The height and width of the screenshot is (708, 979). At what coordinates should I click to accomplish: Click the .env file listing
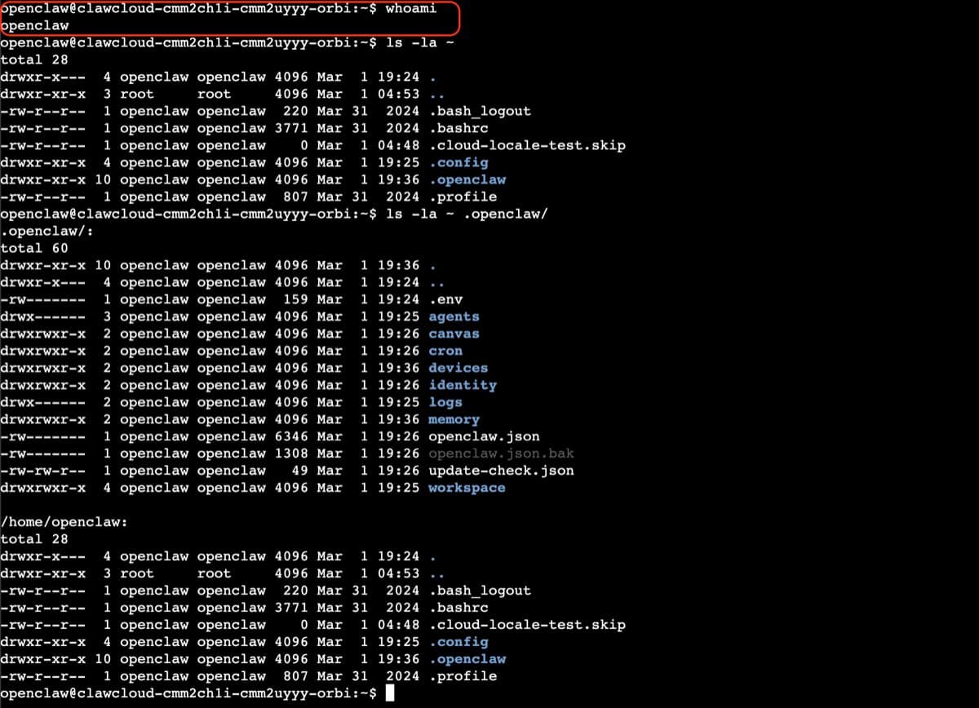click(x=445, y=299)
